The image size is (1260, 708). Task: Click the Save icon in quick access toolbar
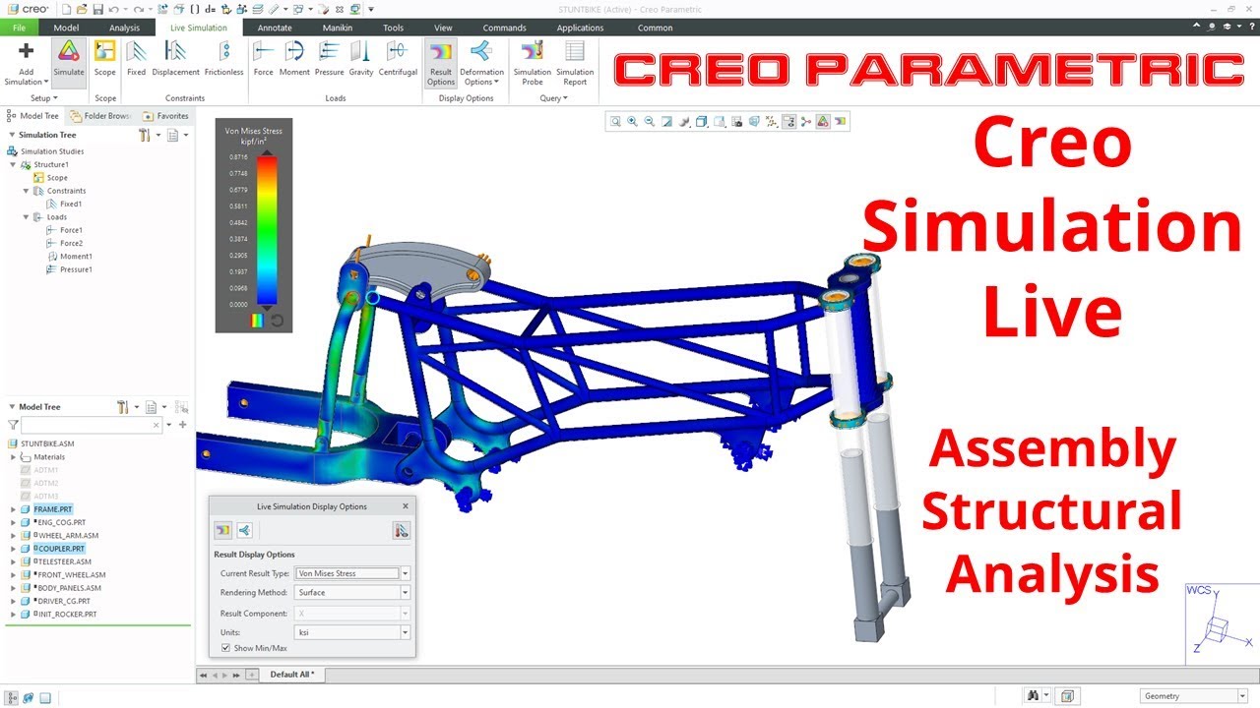click(x=97, y=9)
